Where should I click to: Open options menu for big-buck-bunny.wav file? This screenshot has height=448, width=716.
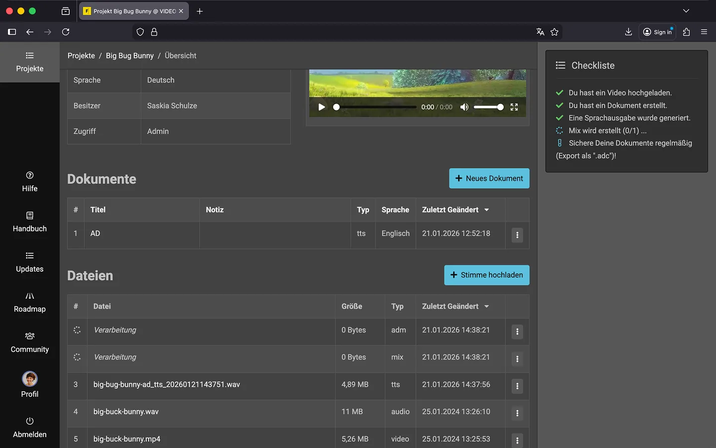tap(517, 413)
